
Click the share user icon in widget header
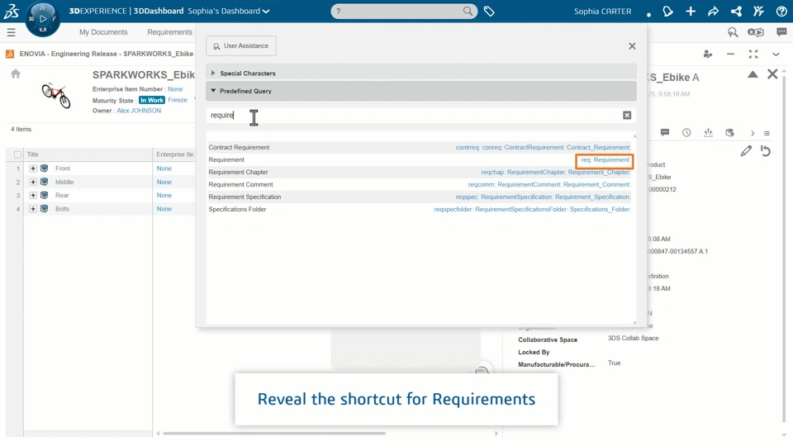click(708, 55)
